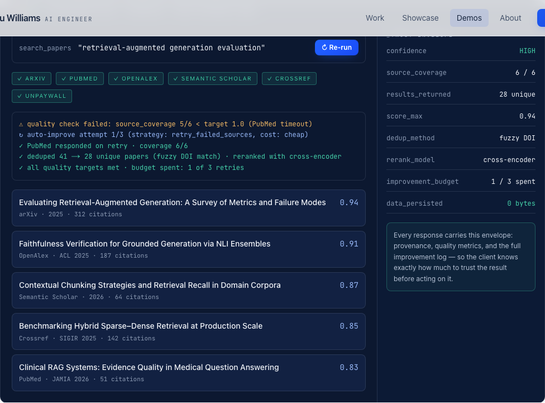This screenshot has width=545, height=403.
Task: Open the Showcase nav item
Action: (x=420, y=18)
